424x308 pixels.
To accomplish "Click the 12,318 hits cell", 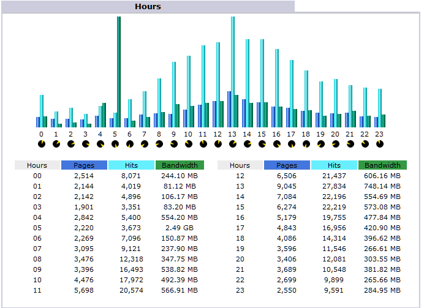I will [131, 259].
